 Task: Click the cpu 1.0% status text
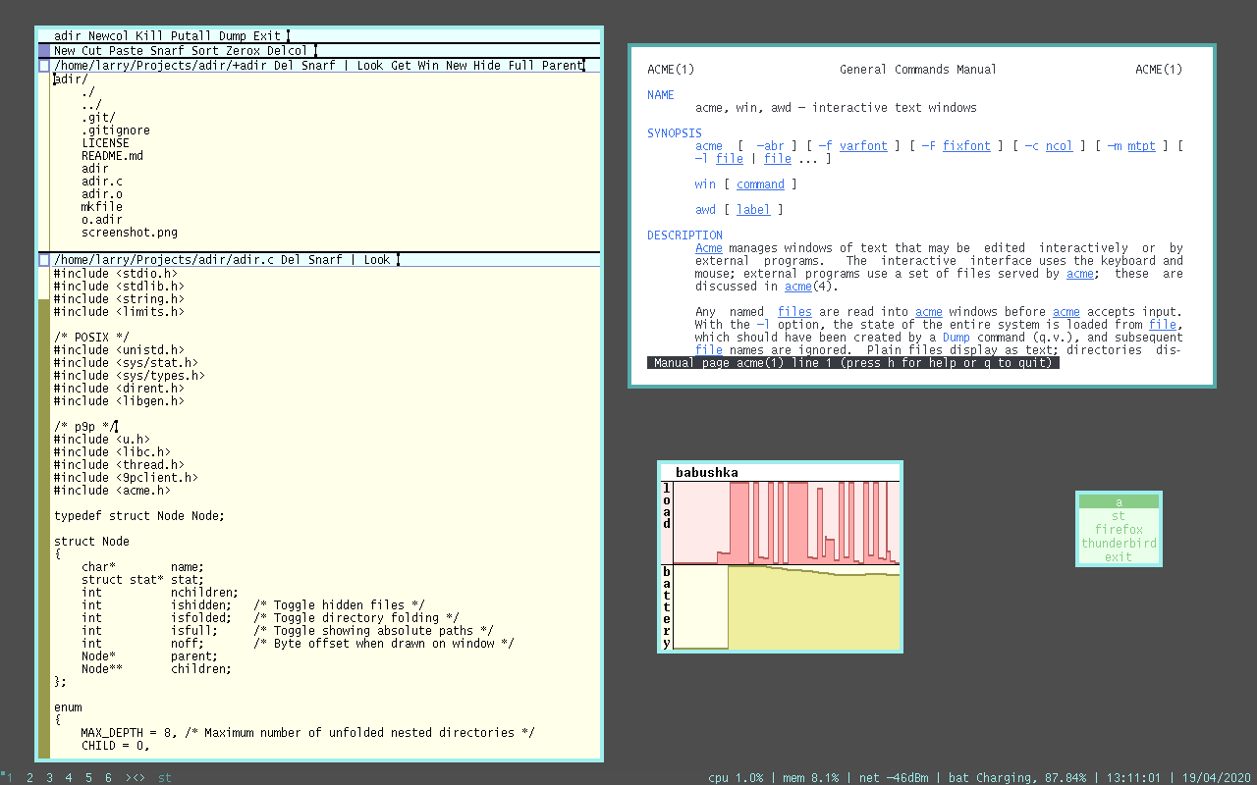736,778
